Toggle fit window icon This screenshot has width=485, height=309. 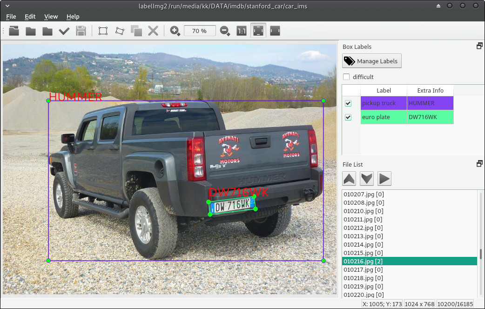pyautogui.click(x=258, y=31)
